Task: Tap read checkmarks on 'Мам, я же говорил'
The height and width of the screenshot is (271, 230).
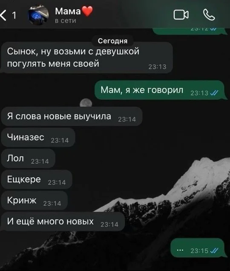Action: click(214, 93)
